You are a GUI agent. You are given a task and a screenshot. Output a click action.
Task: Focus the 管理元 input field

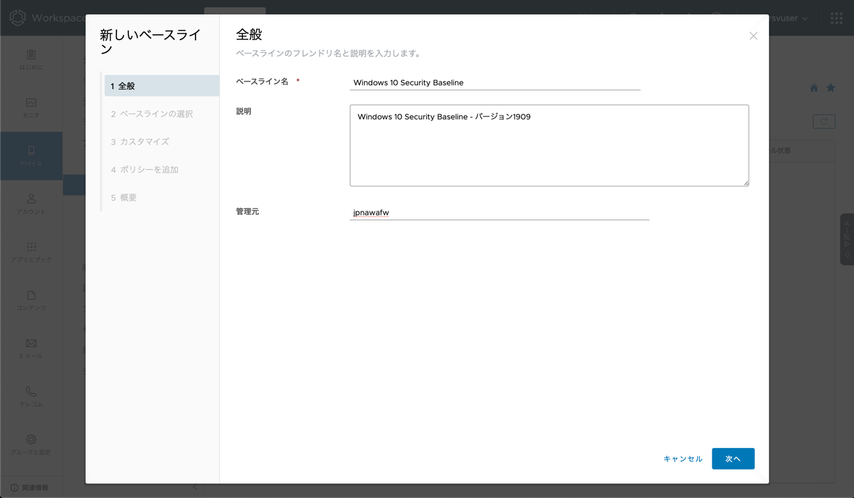pos(499,212)
